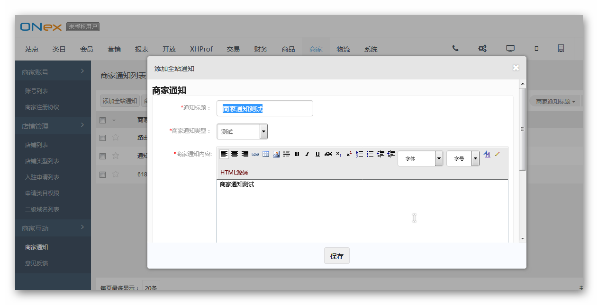This screenshot has height=305, width=598.
Task: Open 入驻申请列表 in the sidebar
Action: [42, 177]
